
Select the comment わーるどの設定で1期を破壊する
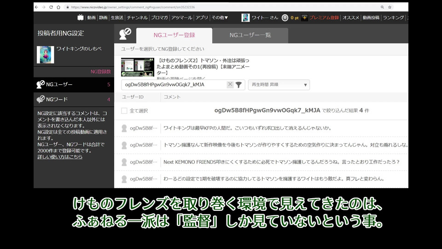coord(273,179)
